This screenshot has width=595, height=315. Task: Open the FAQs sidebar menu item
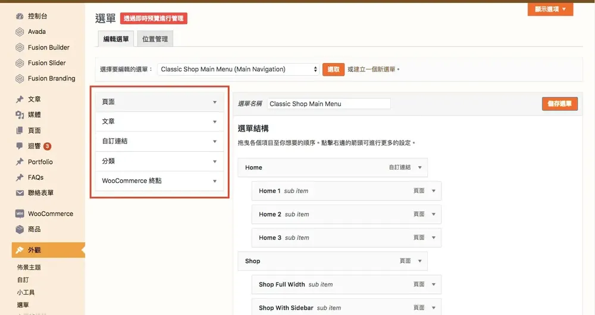point(36,177)
